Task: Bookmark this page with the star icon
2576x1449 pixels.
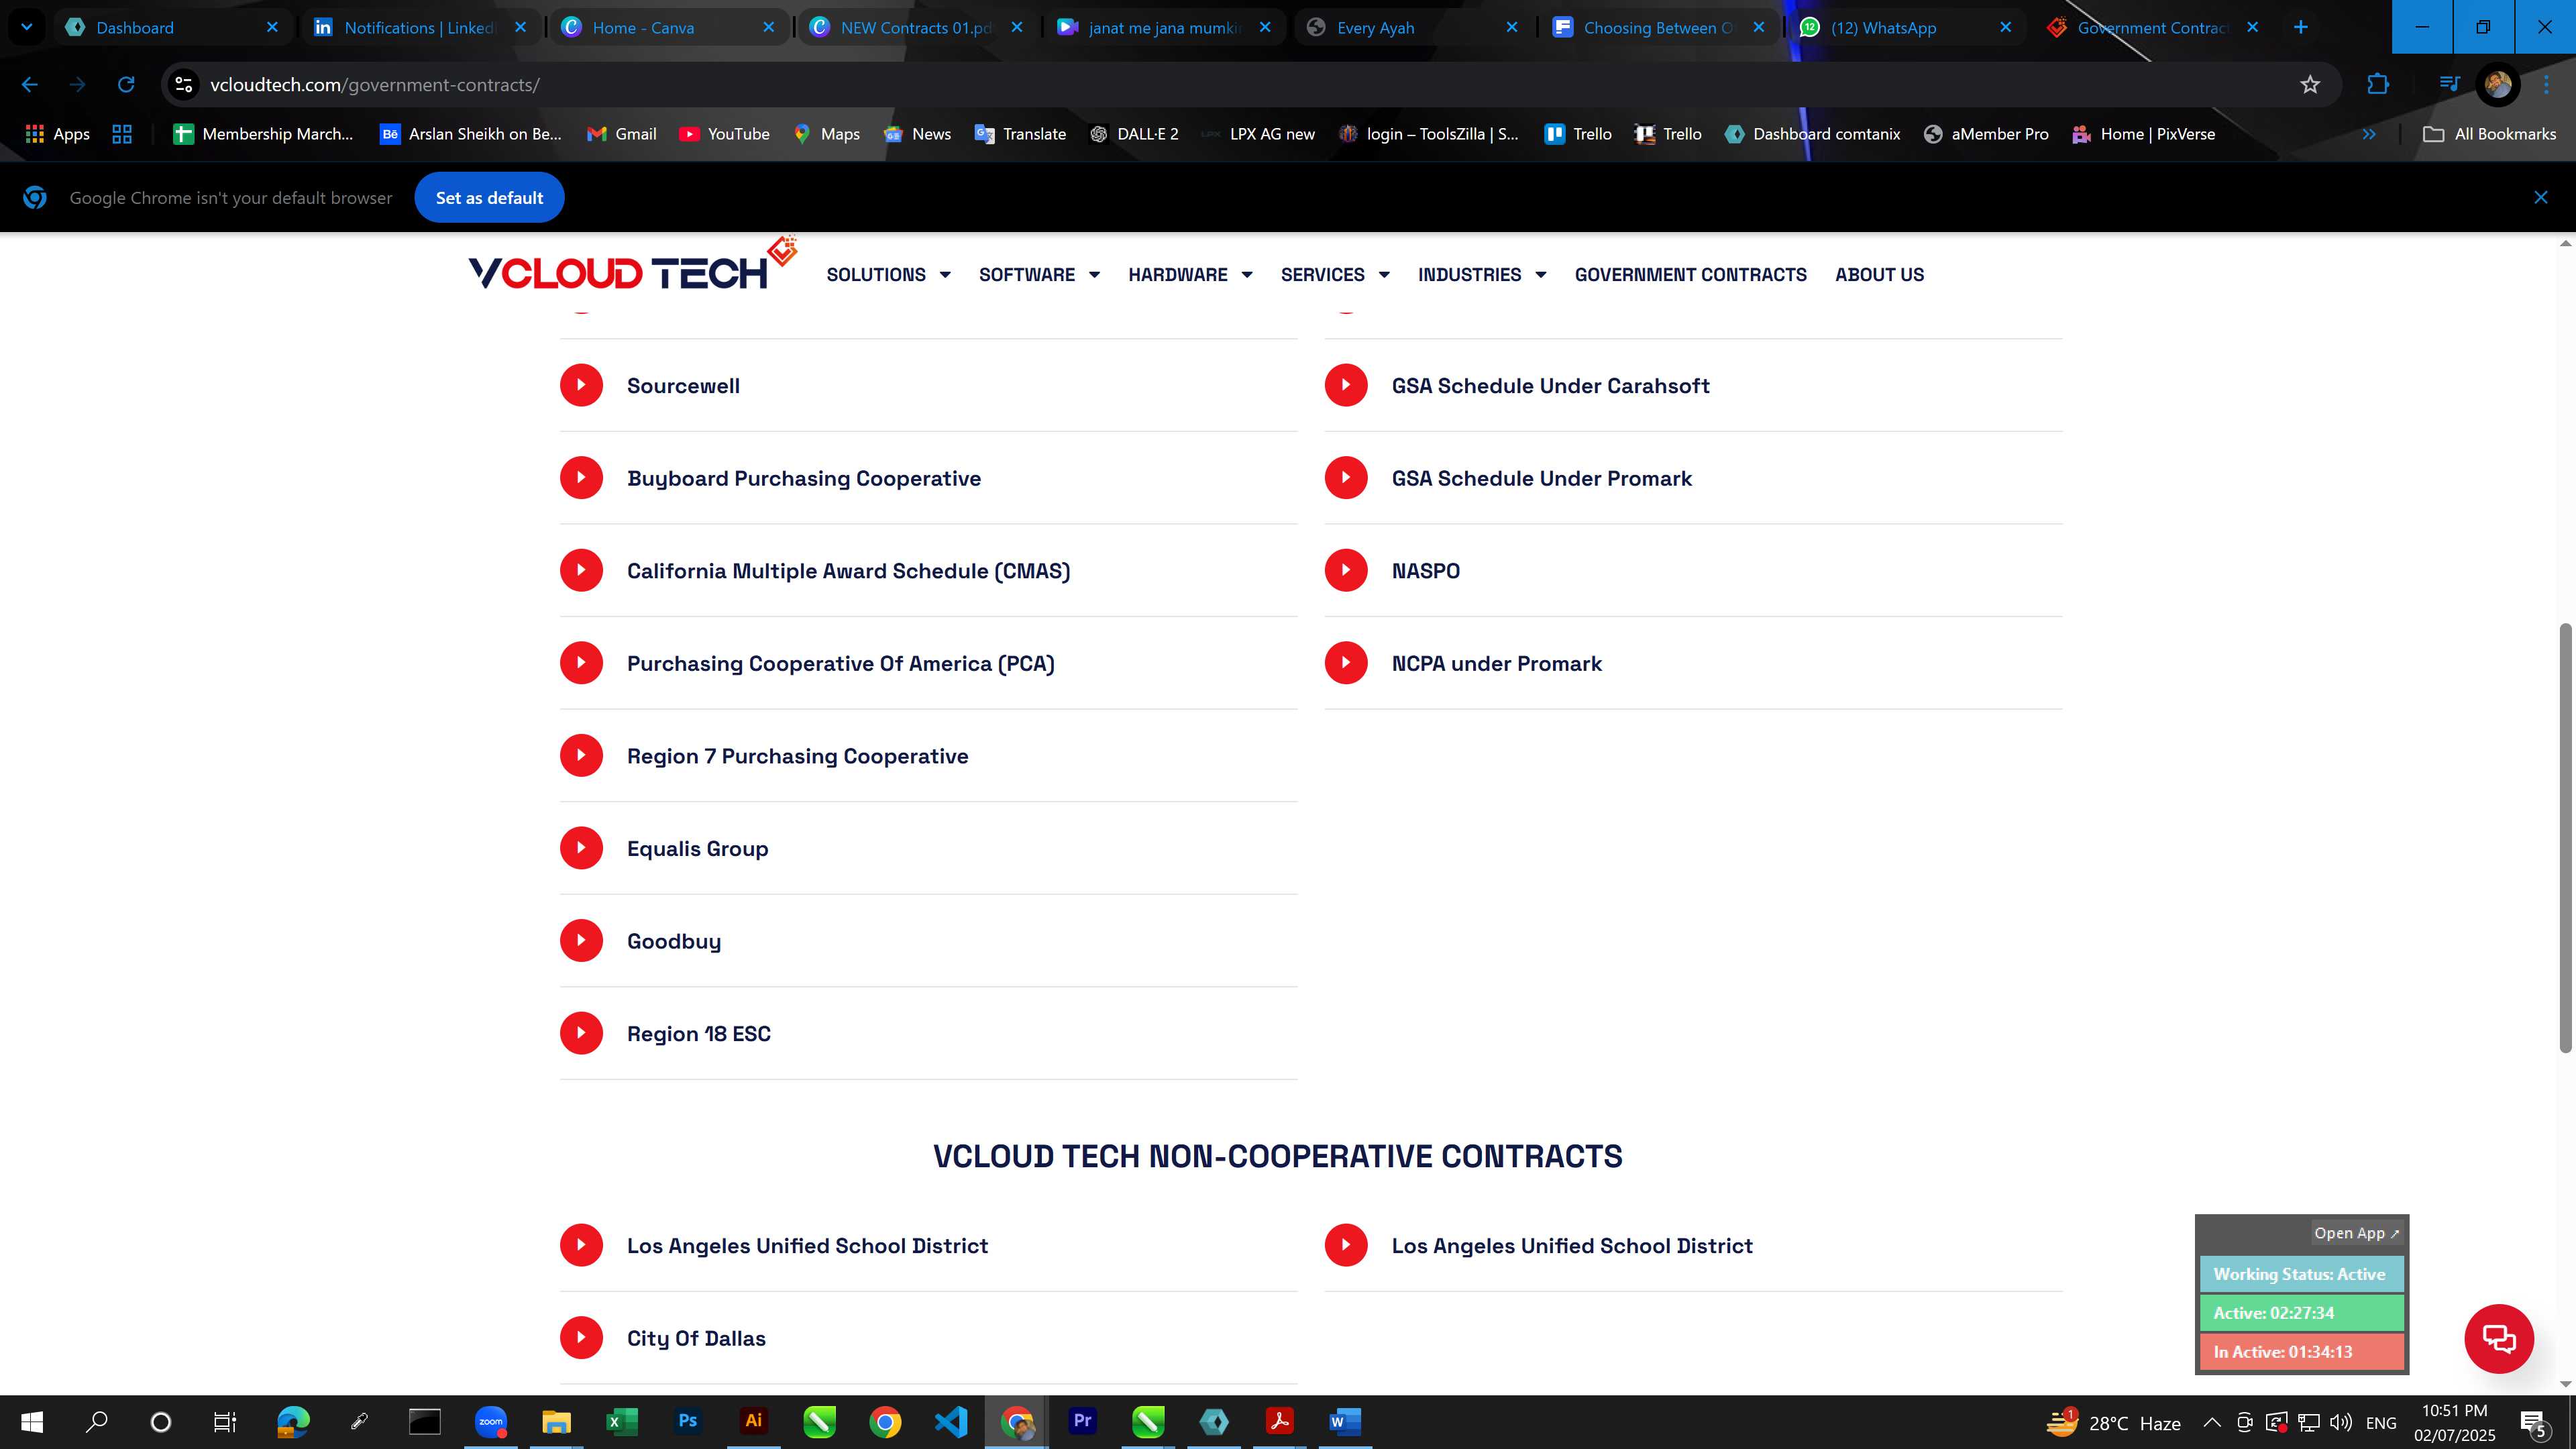Action: pyautogui.click(x=2310, y=85)
